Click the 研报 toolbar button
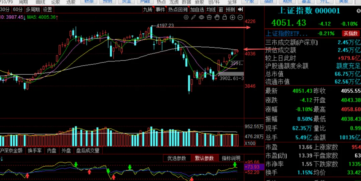This screenshot has width=361, height=181. (x=89, y=2)
